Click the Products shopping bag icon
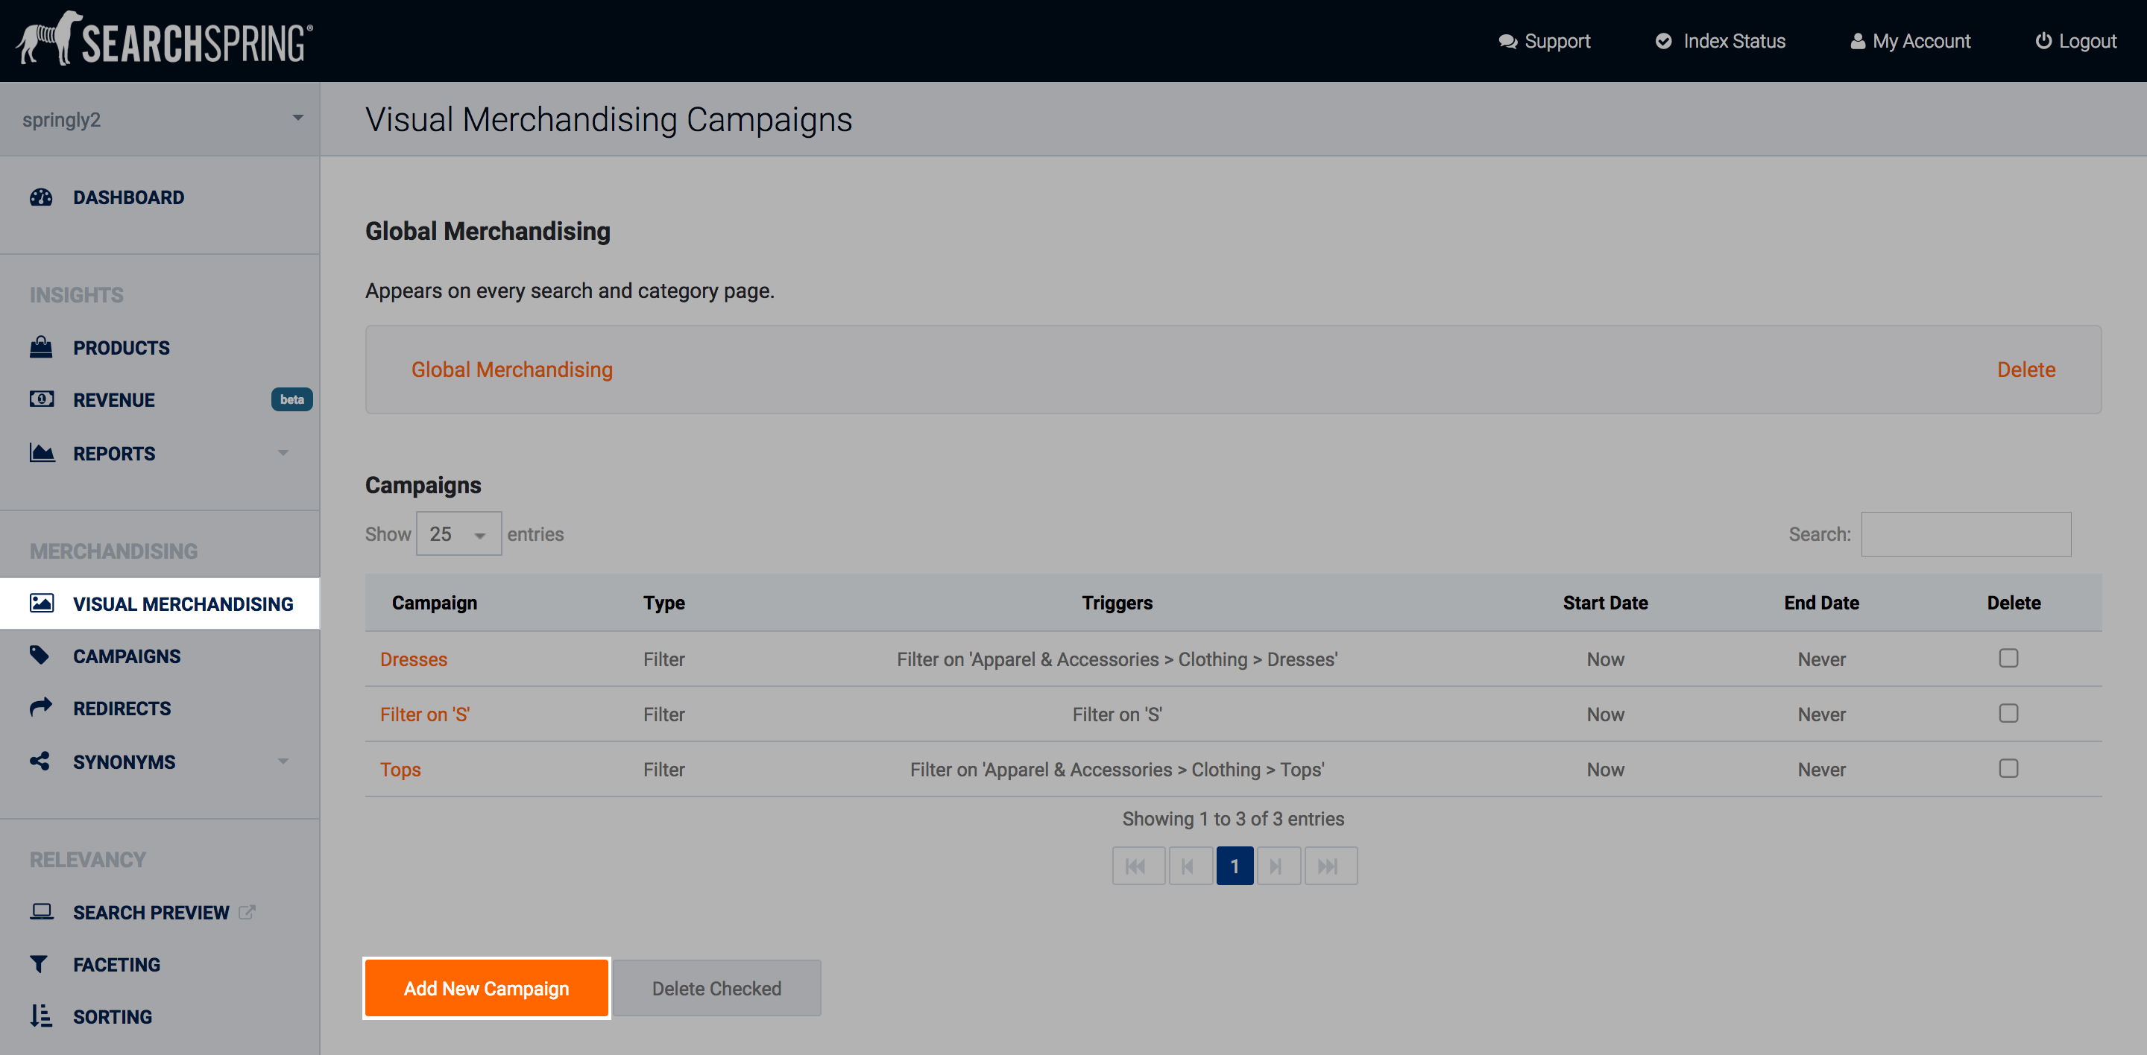The image size is (2147, 1055). (41, 347)
